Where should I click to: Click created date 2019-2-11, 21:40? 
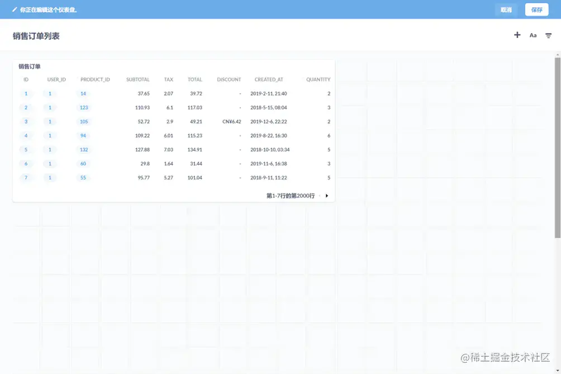(x=269, y=94)
